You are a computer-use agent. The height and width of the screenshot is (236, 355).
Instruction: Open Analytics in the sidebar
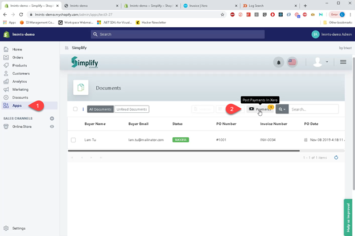coord(19,81)
